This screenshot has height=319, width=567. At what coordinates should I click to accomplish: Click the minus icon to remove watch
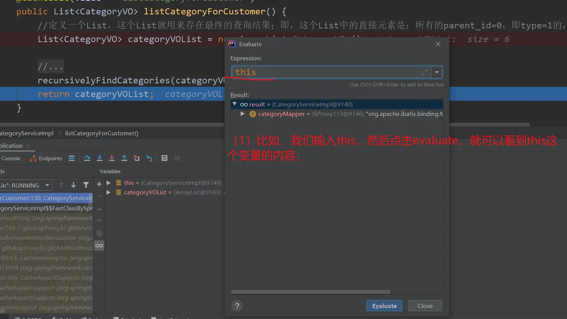point(99,196)
